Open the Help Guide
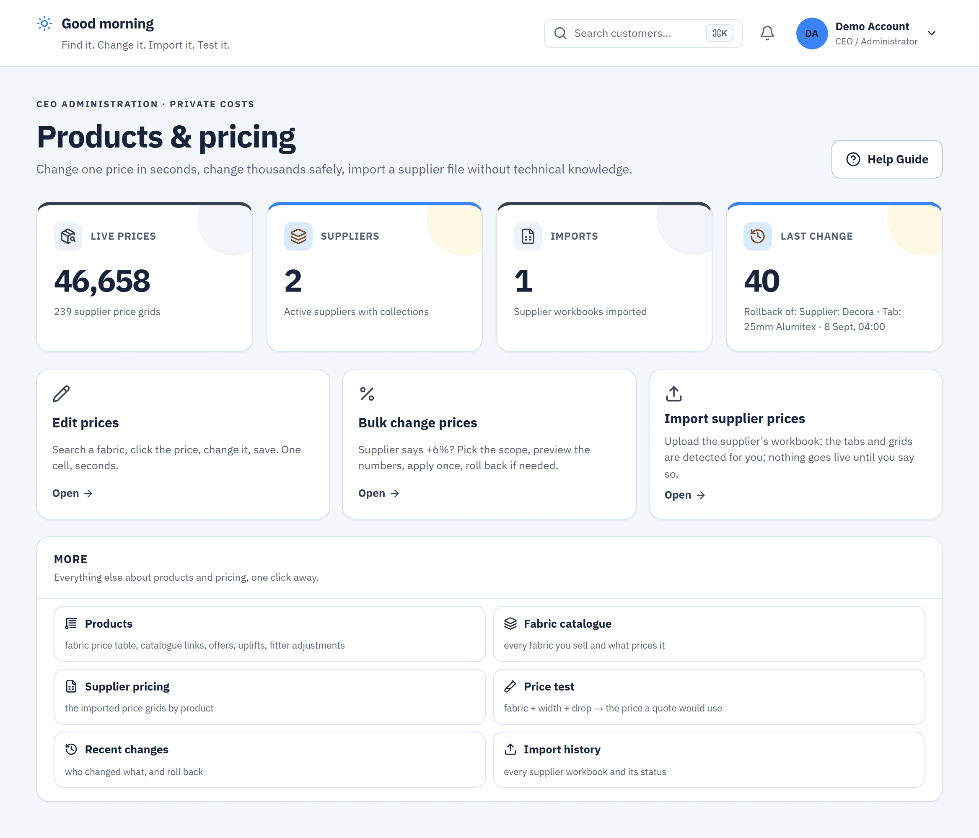Viewport: 979px width, 838px height. [887, 159]
